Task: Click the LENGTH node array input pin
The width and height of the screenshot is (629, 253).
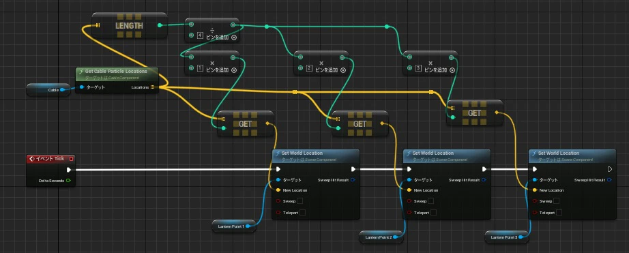Action: (98, 25)
